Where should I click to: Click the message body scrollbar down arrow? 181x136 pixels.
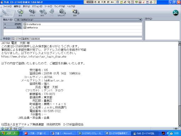click(x=180, y=126)
